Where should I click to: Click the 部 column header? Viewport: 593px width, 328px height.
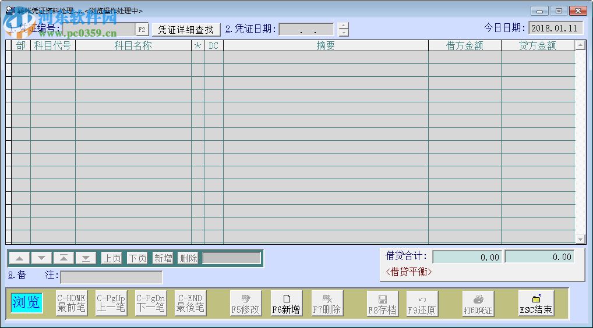coord(21,46)
